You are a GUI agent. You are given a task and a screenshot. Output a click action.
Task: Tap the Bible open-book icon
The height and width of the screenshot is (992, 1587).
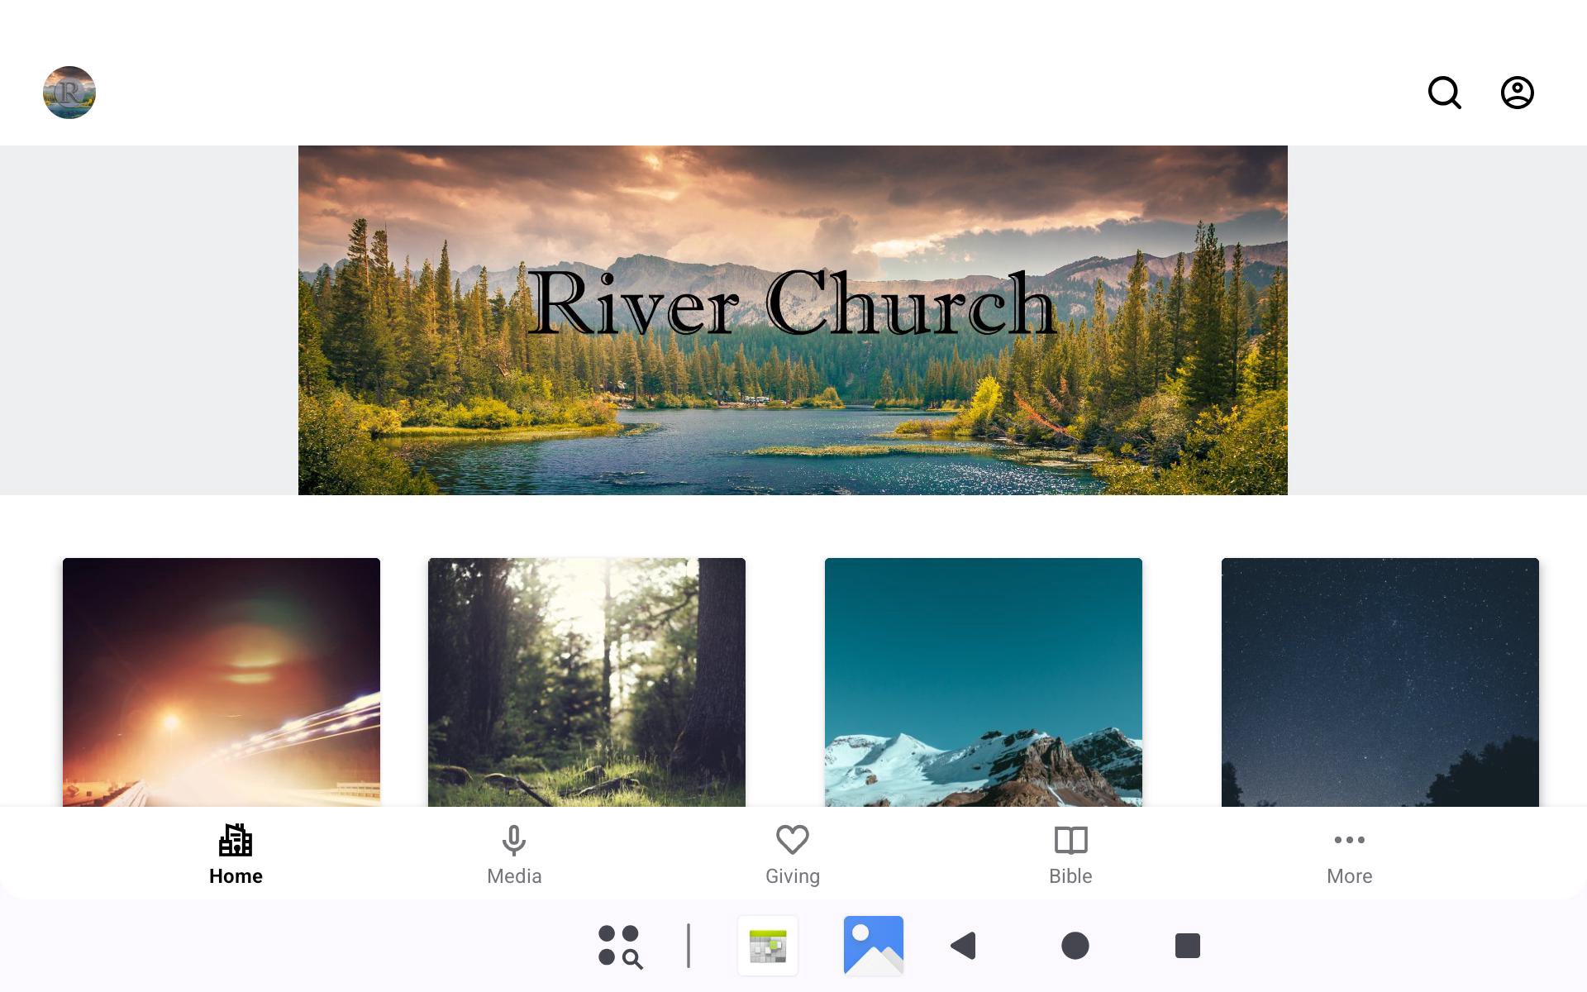point(1070,840)
